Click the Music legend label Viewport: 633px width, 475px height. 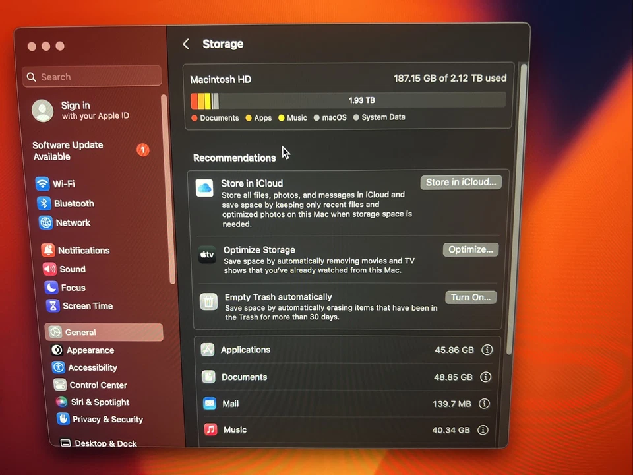[297, 117]
